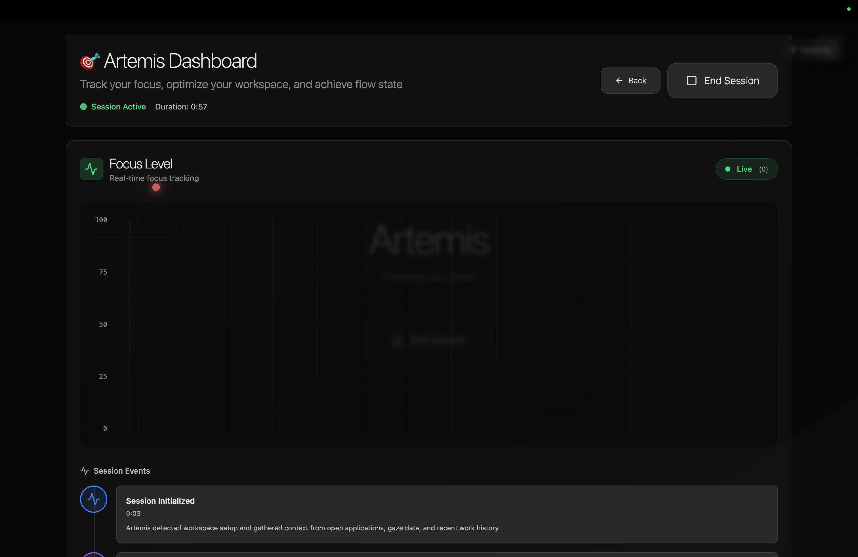Viewport: 858px width, 557px height.
Task: Click the dart target logo icon
Action: pyautogui.click(x=89, y=61)
